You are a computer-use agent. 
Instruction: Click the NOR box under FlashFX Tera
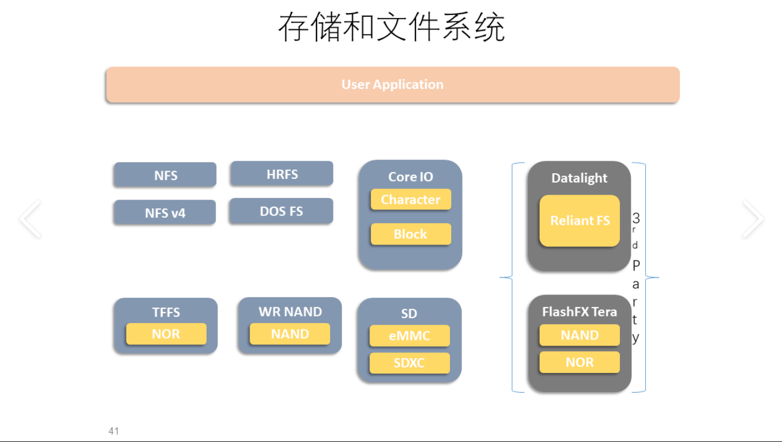click(x=580, y=362)
